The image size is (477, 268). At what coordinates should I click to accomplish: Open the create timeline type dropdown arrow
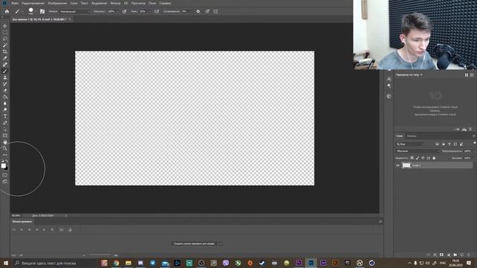point(221,243)
